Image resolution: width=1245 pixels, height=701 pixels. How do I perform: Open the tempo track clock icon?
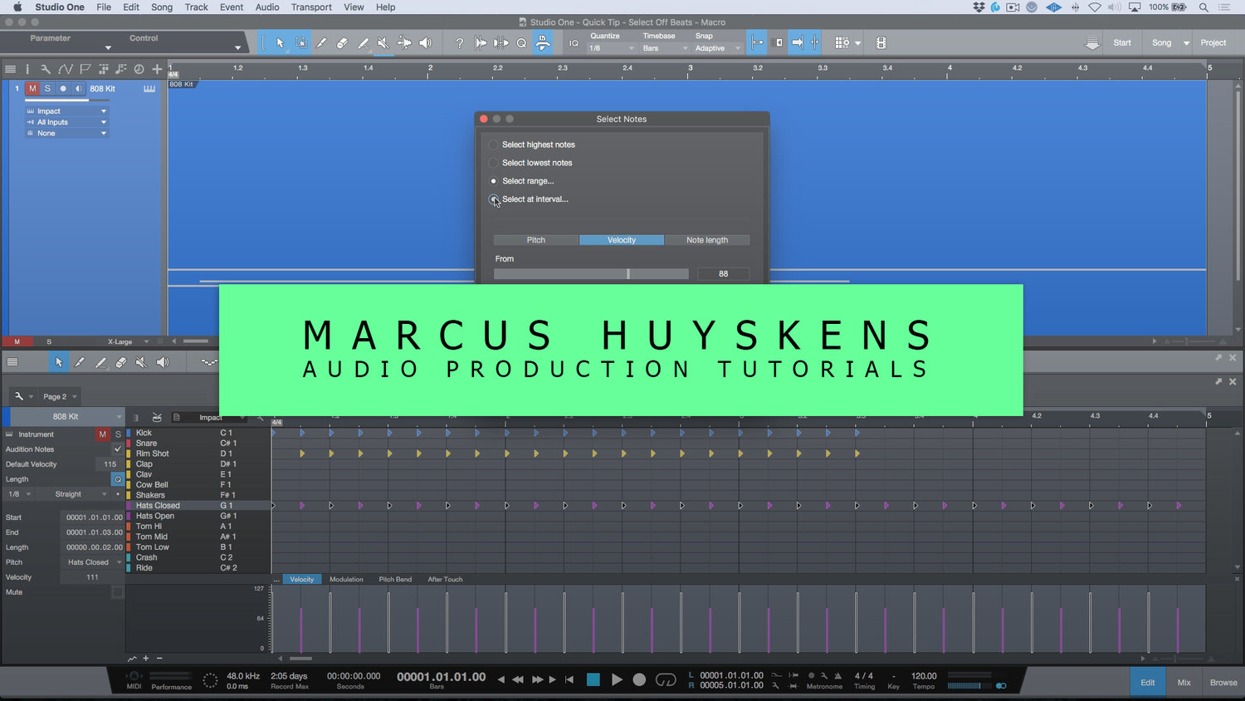pos(139,69)
